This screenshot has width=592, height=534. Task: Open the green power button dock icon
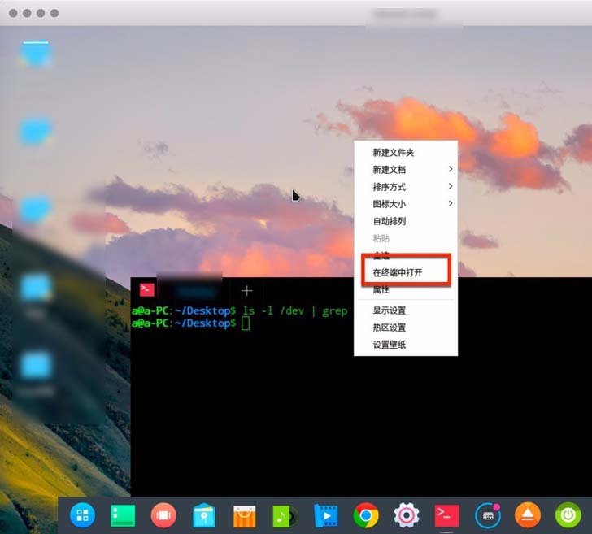568,515
